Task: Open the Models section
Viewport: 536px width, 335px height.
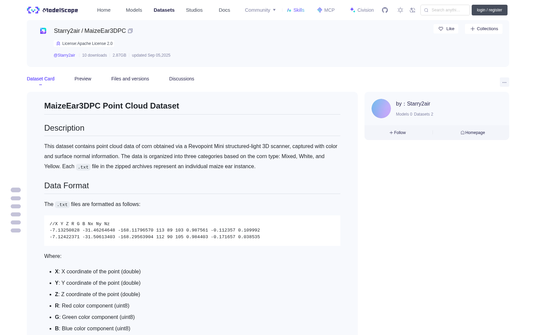Action: 134,10
